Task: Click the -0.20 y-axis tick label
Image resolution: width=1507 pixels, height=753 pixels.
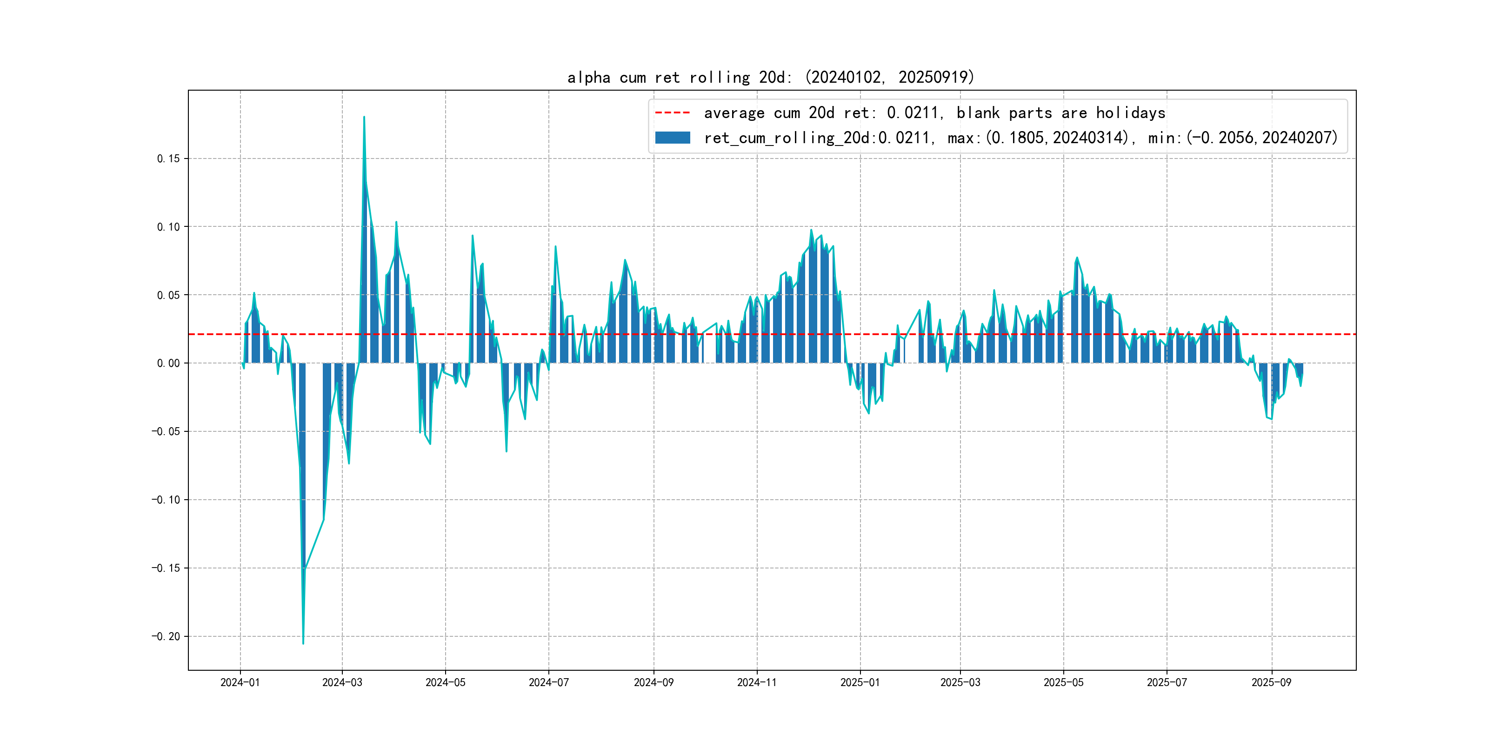Action: click(x=166, y=636)
